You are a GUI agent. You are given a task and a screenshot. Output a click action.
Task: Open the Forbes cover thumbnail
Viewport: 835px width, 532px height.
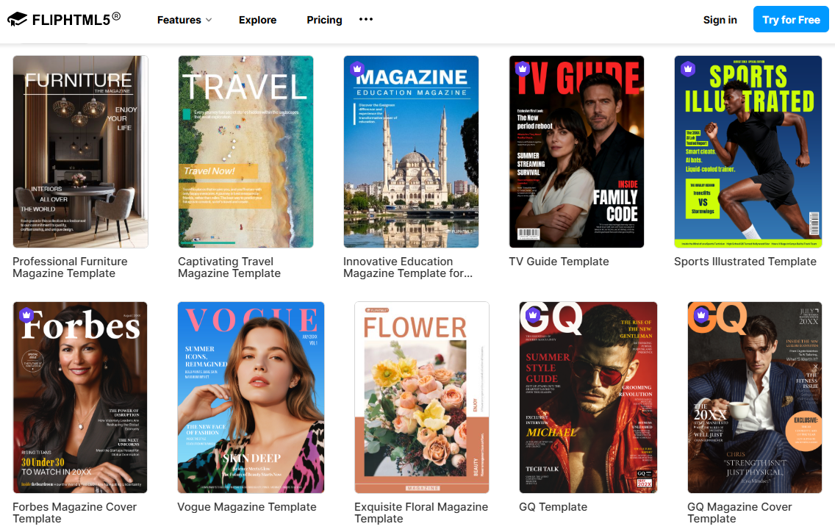(80, 398)
